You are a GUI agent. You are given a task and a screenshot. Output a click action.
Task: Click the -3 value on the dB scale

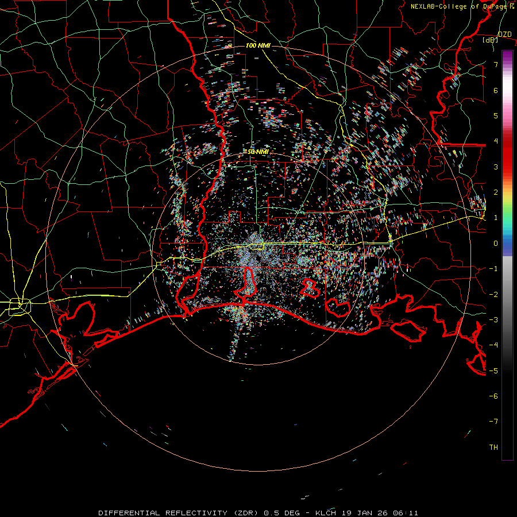pyautogui.click(x=493, y=320)
